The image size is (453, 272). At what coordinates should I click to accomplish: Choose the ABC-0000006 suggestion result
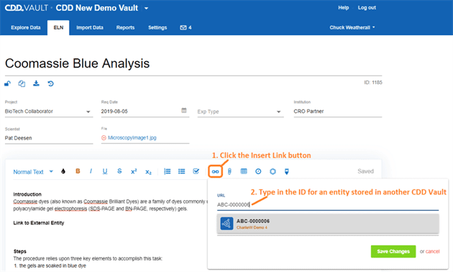pos(328,224)
